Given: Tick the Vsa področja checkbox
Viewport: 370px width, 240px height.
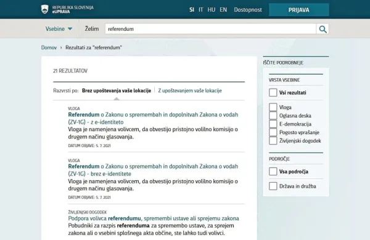Looking at the screenshot, I should pos(273,172).
